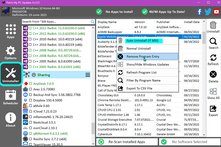Choose Normal Uninstall from context menu
Viewport: 221px width, 147px height.
148,48
